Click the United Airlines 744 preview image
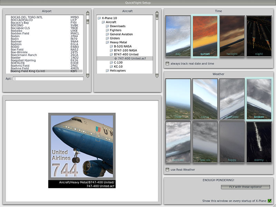The width and height of the screenshot is (276, 207). (82, 151)
